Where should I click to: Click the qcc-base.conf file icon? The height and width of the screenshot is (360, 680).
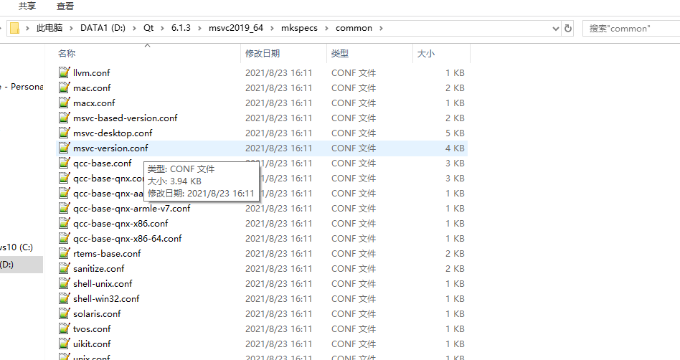64,163
